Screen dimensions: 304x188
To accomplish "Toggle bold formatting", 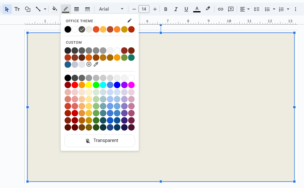I will coord(165,9).
